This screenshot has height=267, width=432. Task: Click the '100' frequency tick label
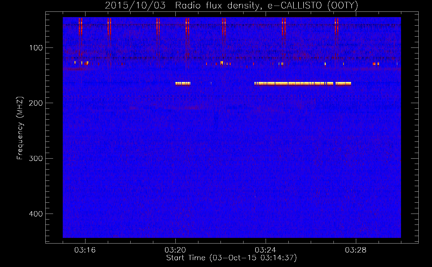(36, 48)
